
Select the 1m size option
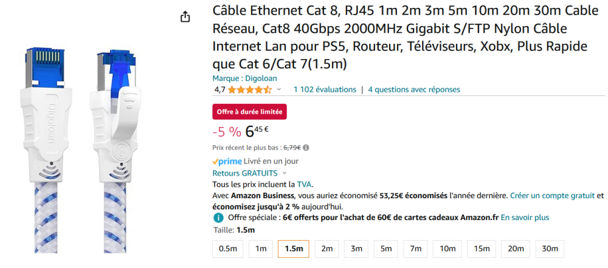(x=261, y=249)
